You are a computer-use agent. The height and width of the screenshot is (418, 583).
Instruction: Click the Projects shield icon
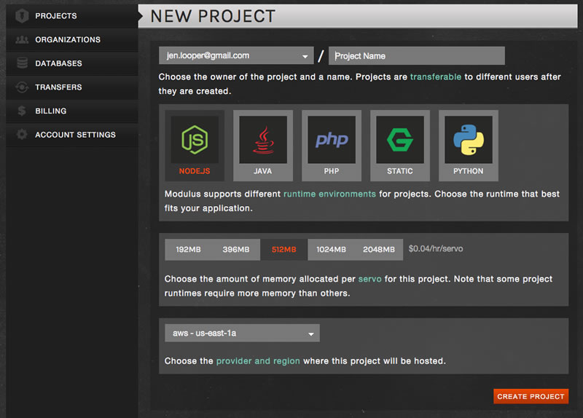click(x=22, y=16)
